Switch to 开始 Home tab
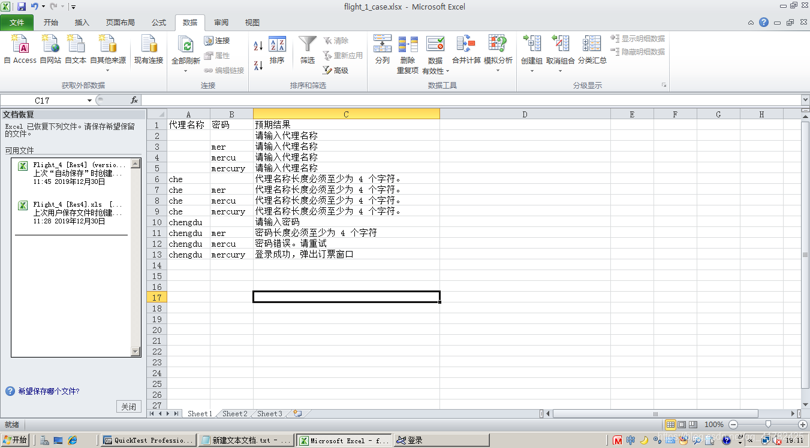The width and height of the screenshot is (810, 448). [51, 23]
